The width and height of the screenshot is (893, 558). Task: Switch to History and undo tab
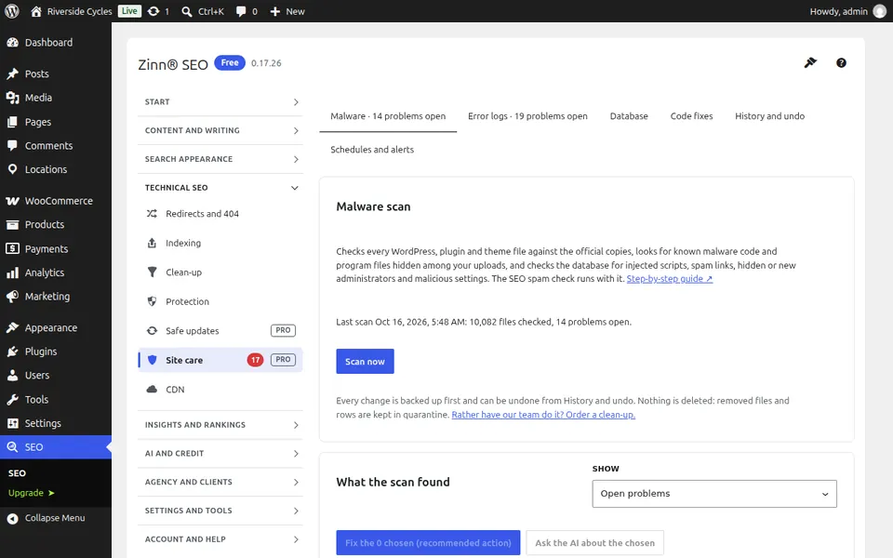pyautogui.click(x=769, y=116)
